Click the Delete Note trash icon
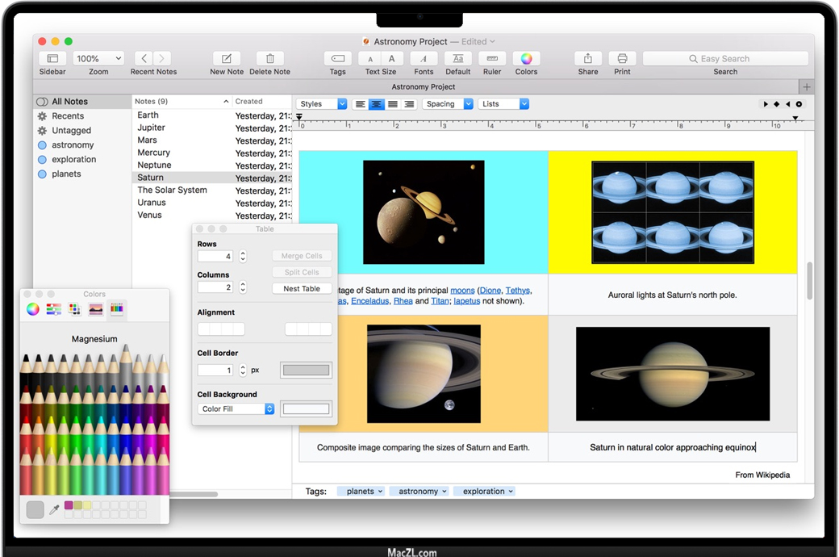This screenshot has height=557, width=839. click(x=269, y=59)
